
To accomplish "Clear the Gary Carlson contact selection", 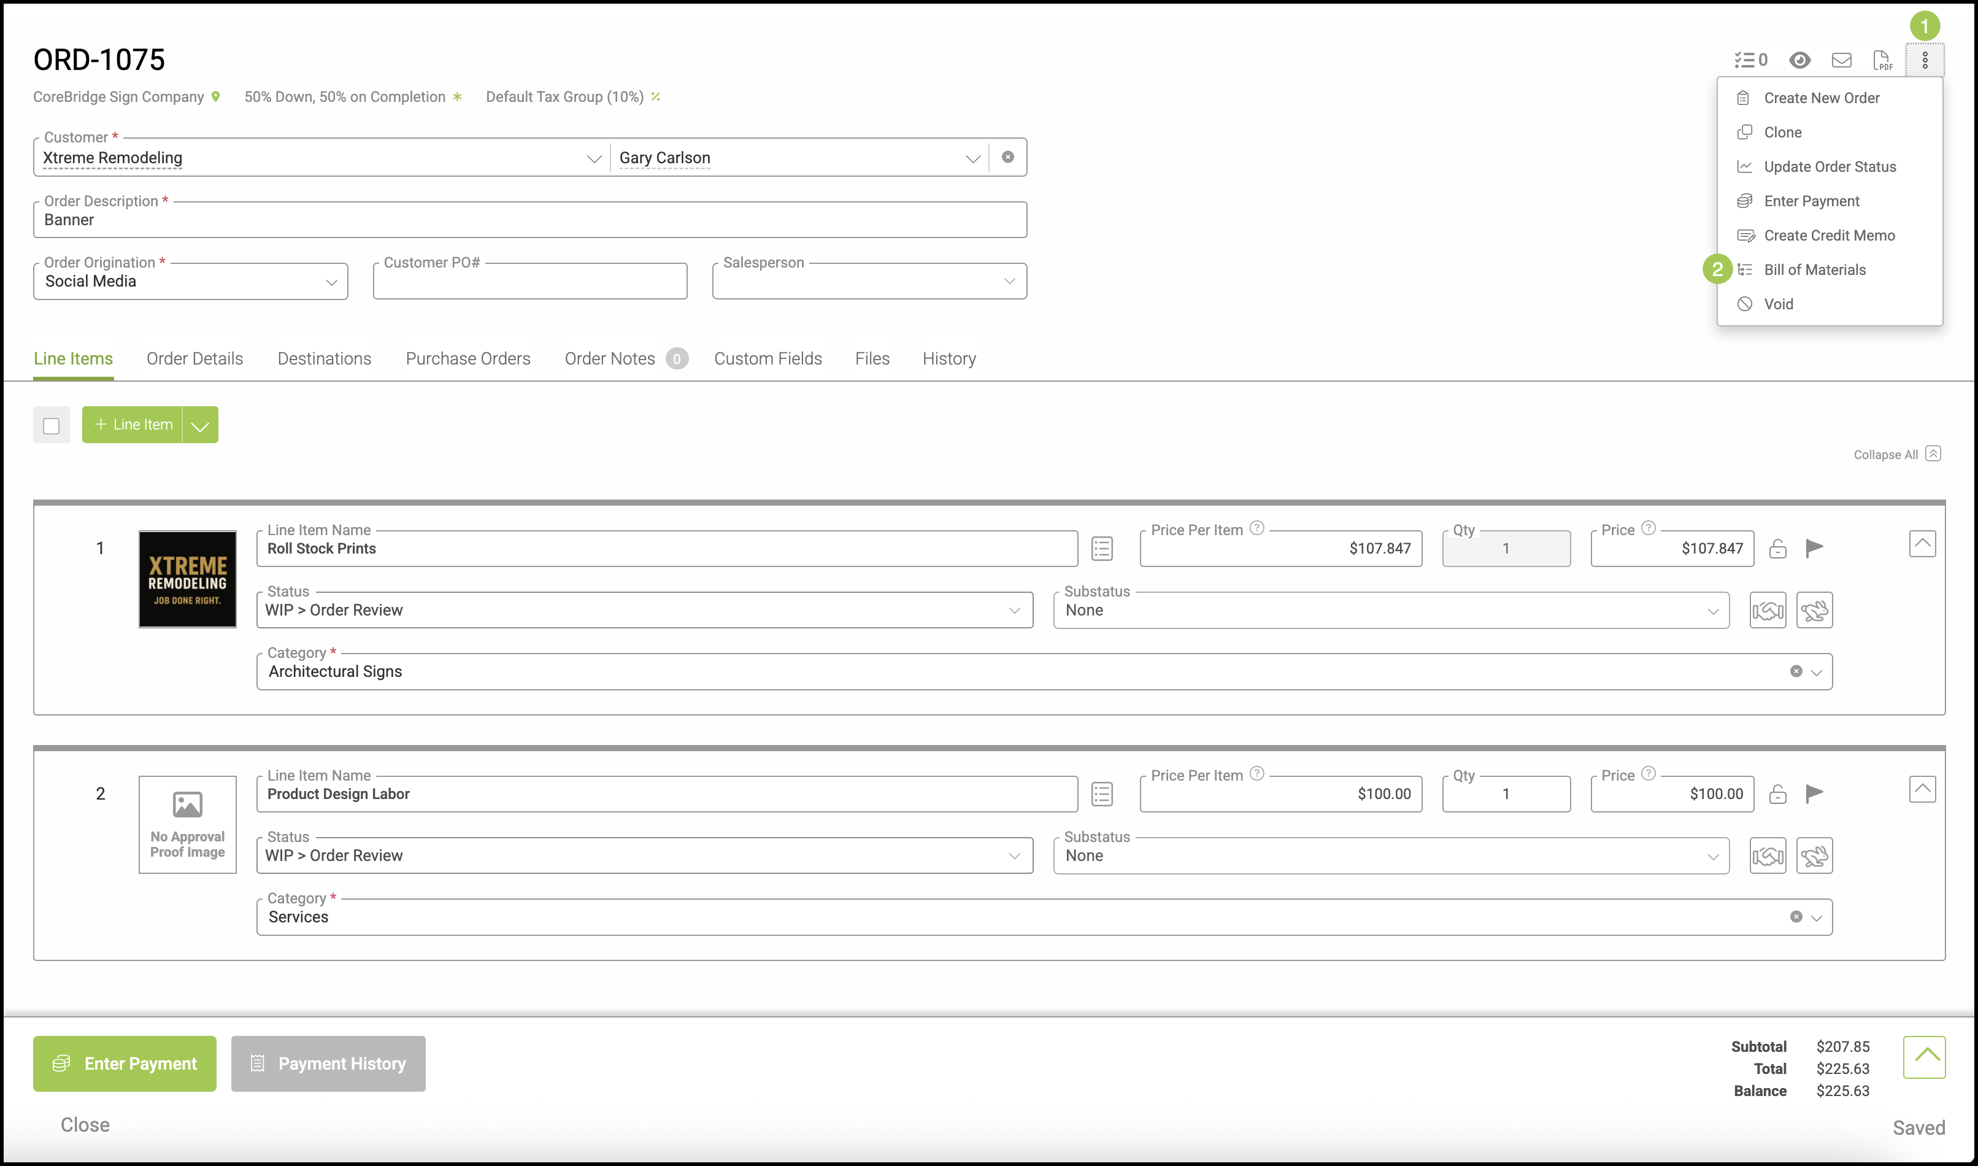I will [x=1008, y=157].
